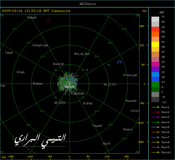The width and height of the screenshot is (175, 160).
Task: Click the Shaqra city label
Action: pyautogui.click(x=128, y=129)
